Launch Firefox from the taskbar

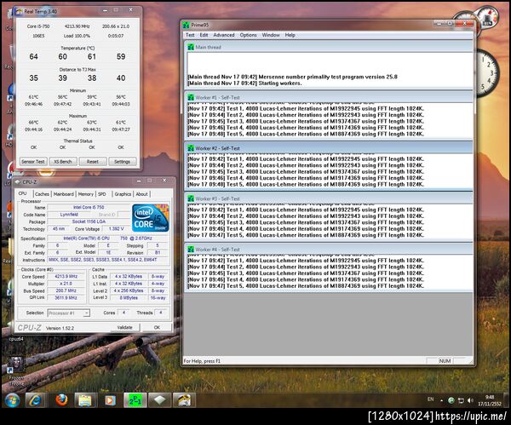(x=61, y=400)
